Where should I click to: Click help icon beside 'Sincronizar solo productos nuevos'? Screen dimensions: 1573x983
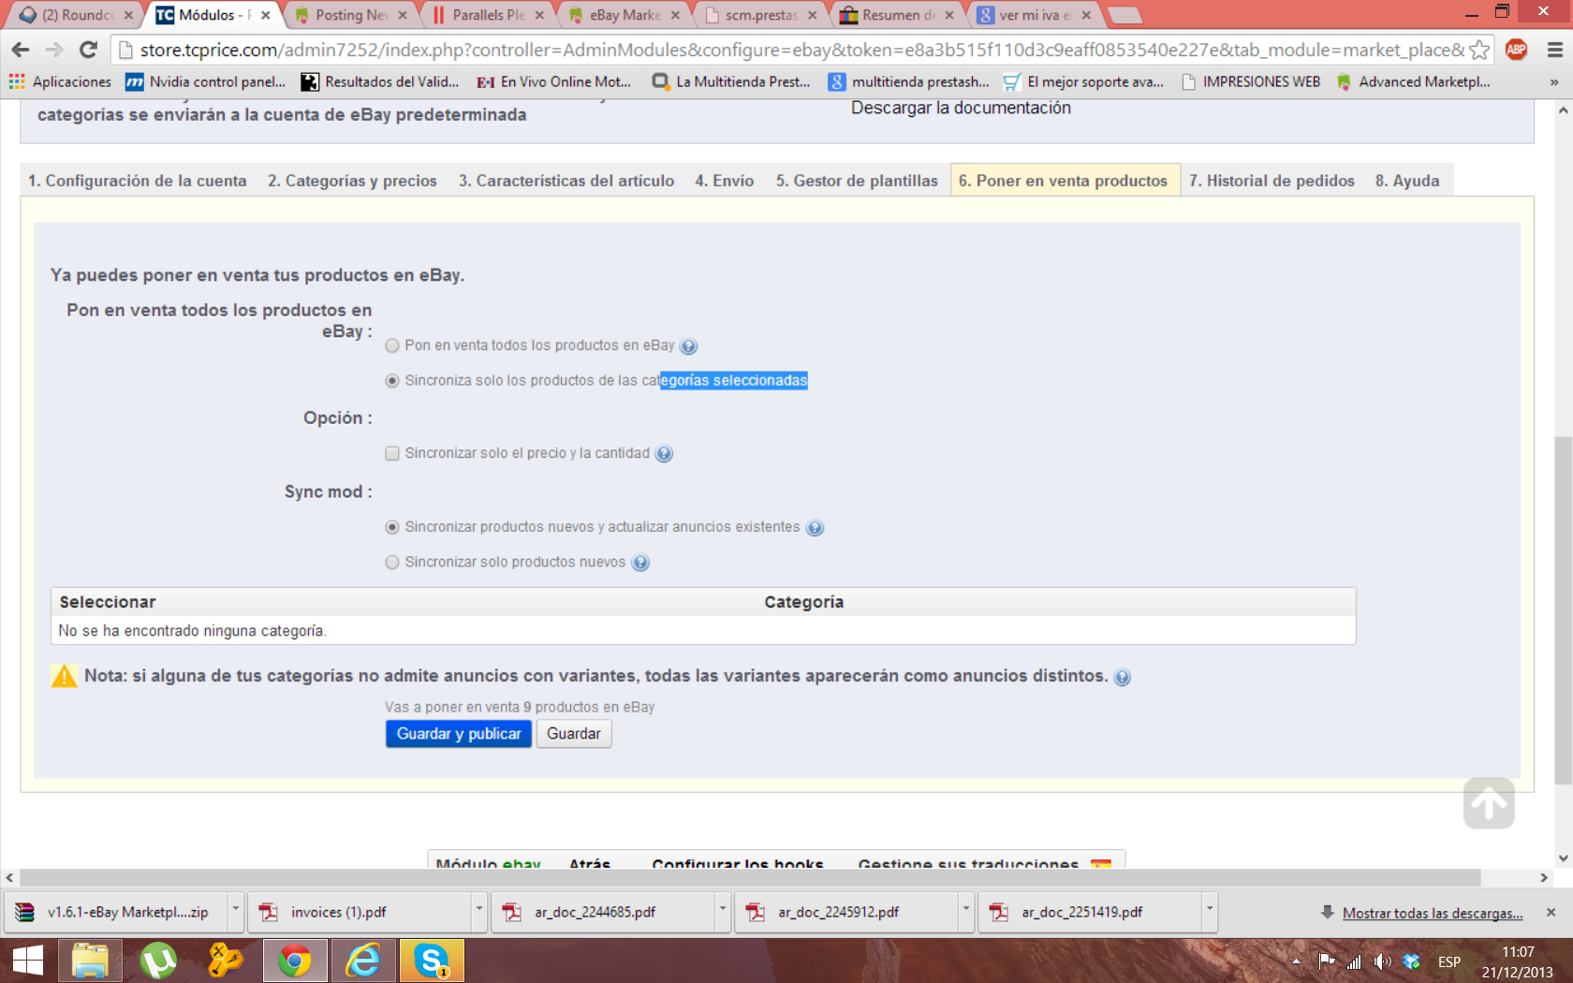[x=640, y=563]
